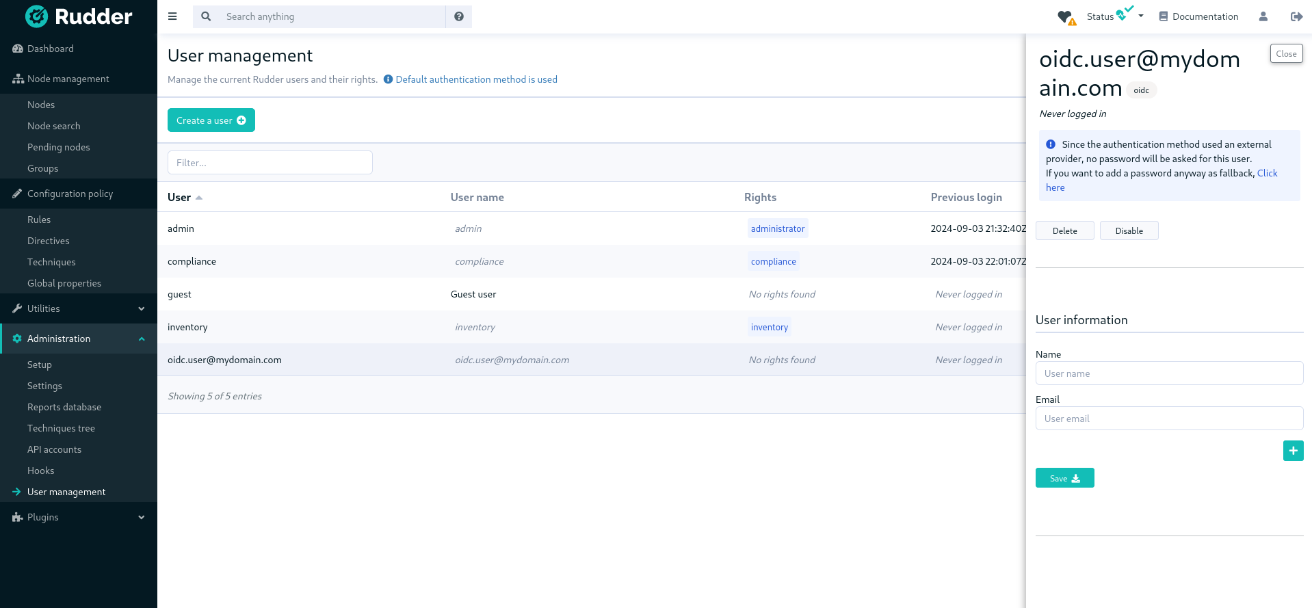Click the Filter input field
The width and height of the screenshot is (1312, 608).
270,163
